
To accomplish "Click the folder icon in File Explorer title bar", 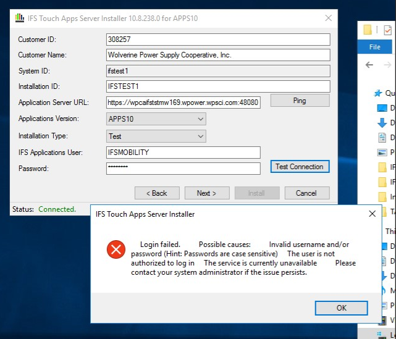I will pos(368,30).
